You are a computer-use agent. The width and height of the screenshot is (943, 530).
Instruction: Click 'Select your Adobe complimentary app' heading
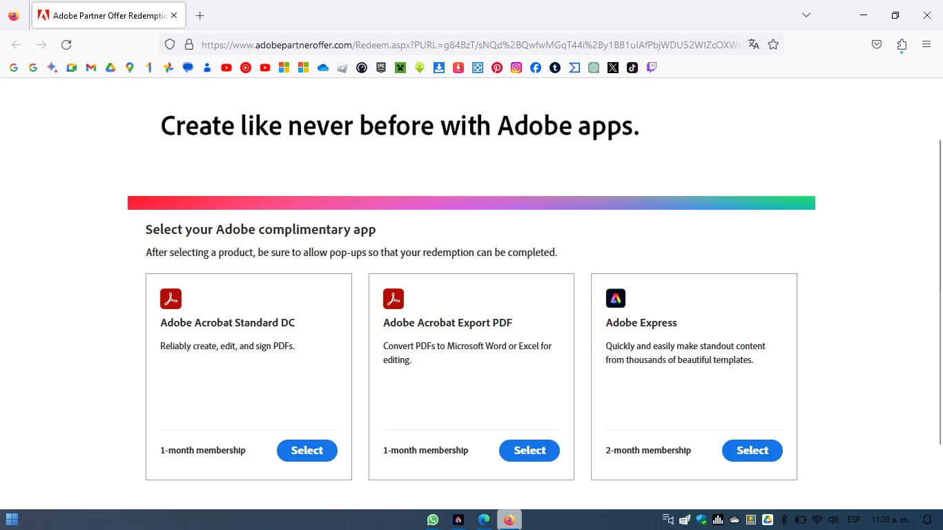[261, 230]
